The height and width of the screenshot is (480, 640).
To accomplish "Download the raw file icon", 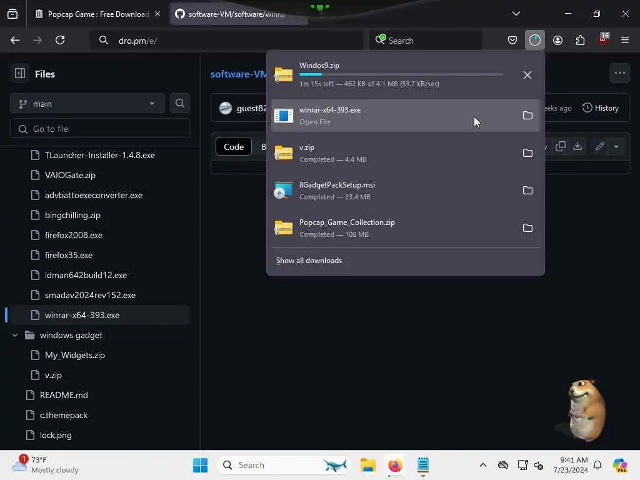I will click(x=577, y=146).
